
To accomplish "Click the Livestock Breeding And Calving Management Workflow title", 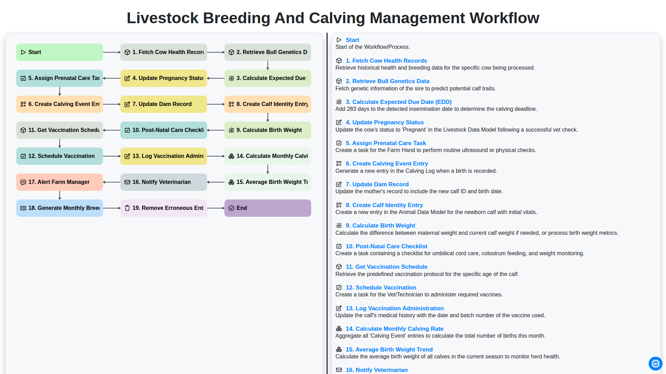I will pyautogui.click(x=333, y=18).
